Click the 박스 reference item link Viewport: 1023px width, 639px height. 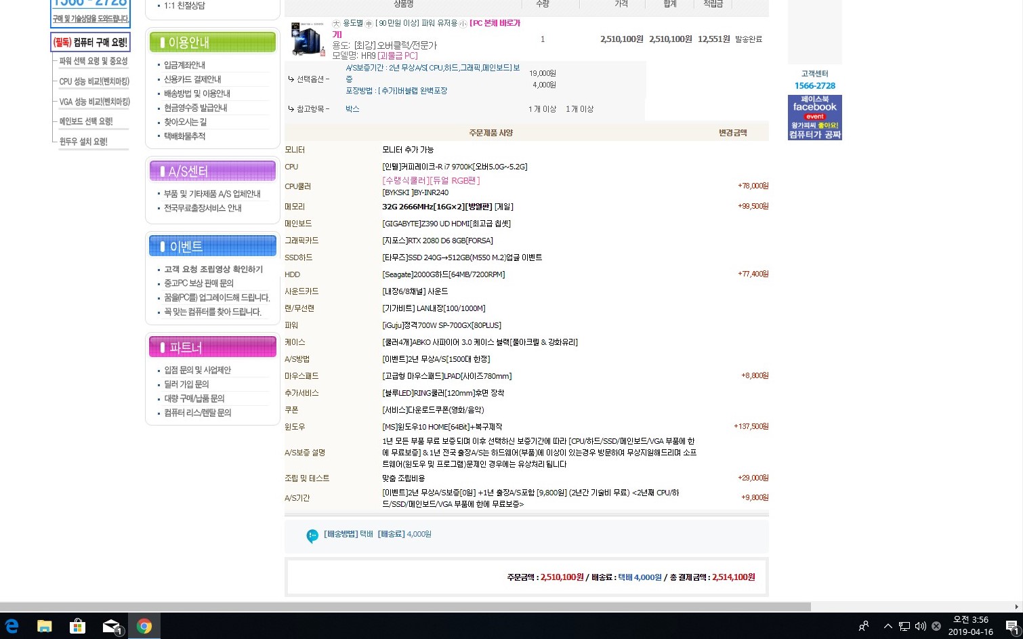[352, 108]
